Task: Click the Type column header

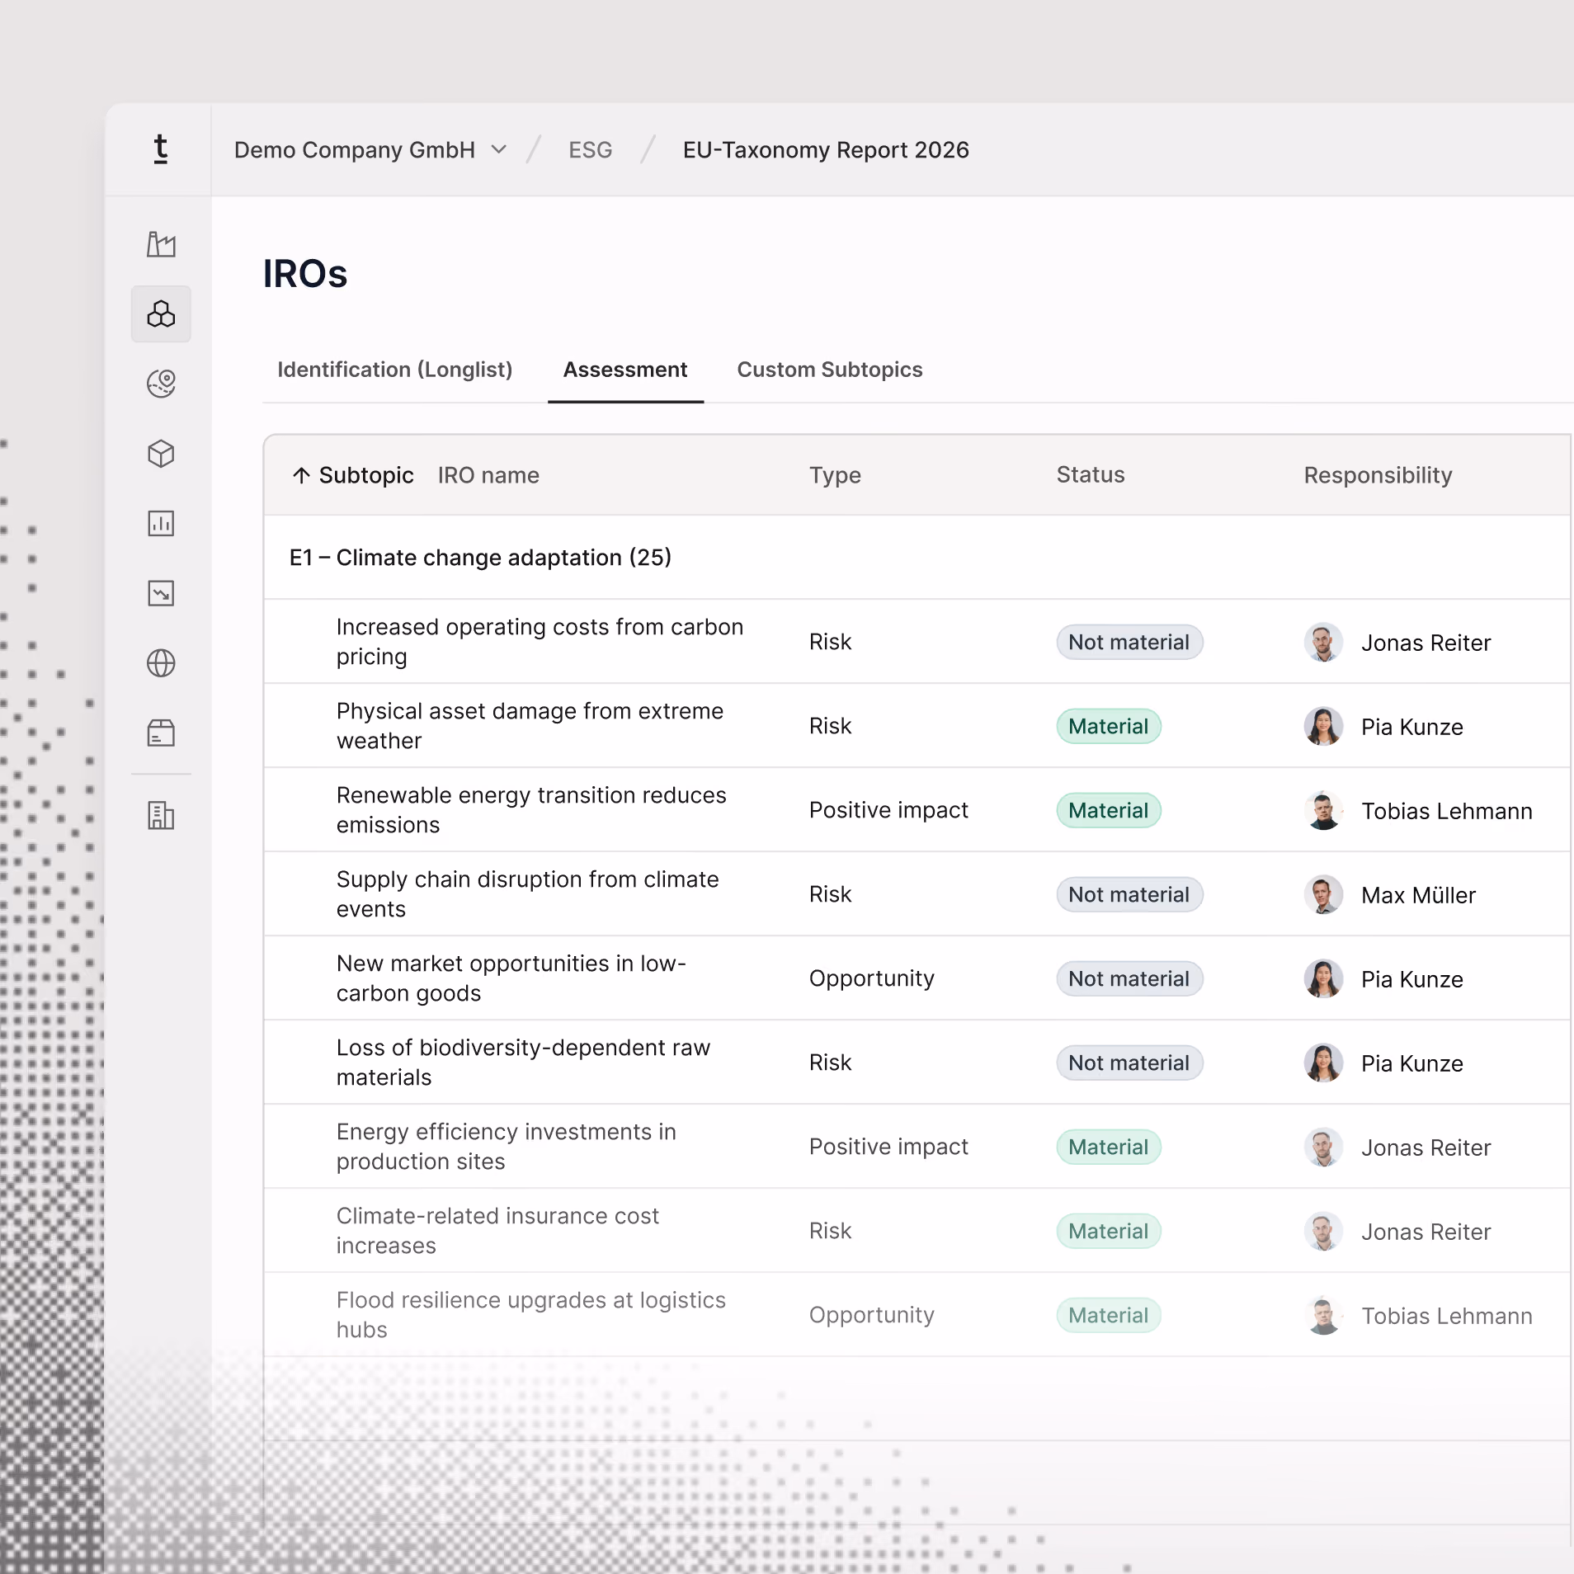Action: point(835,475)
